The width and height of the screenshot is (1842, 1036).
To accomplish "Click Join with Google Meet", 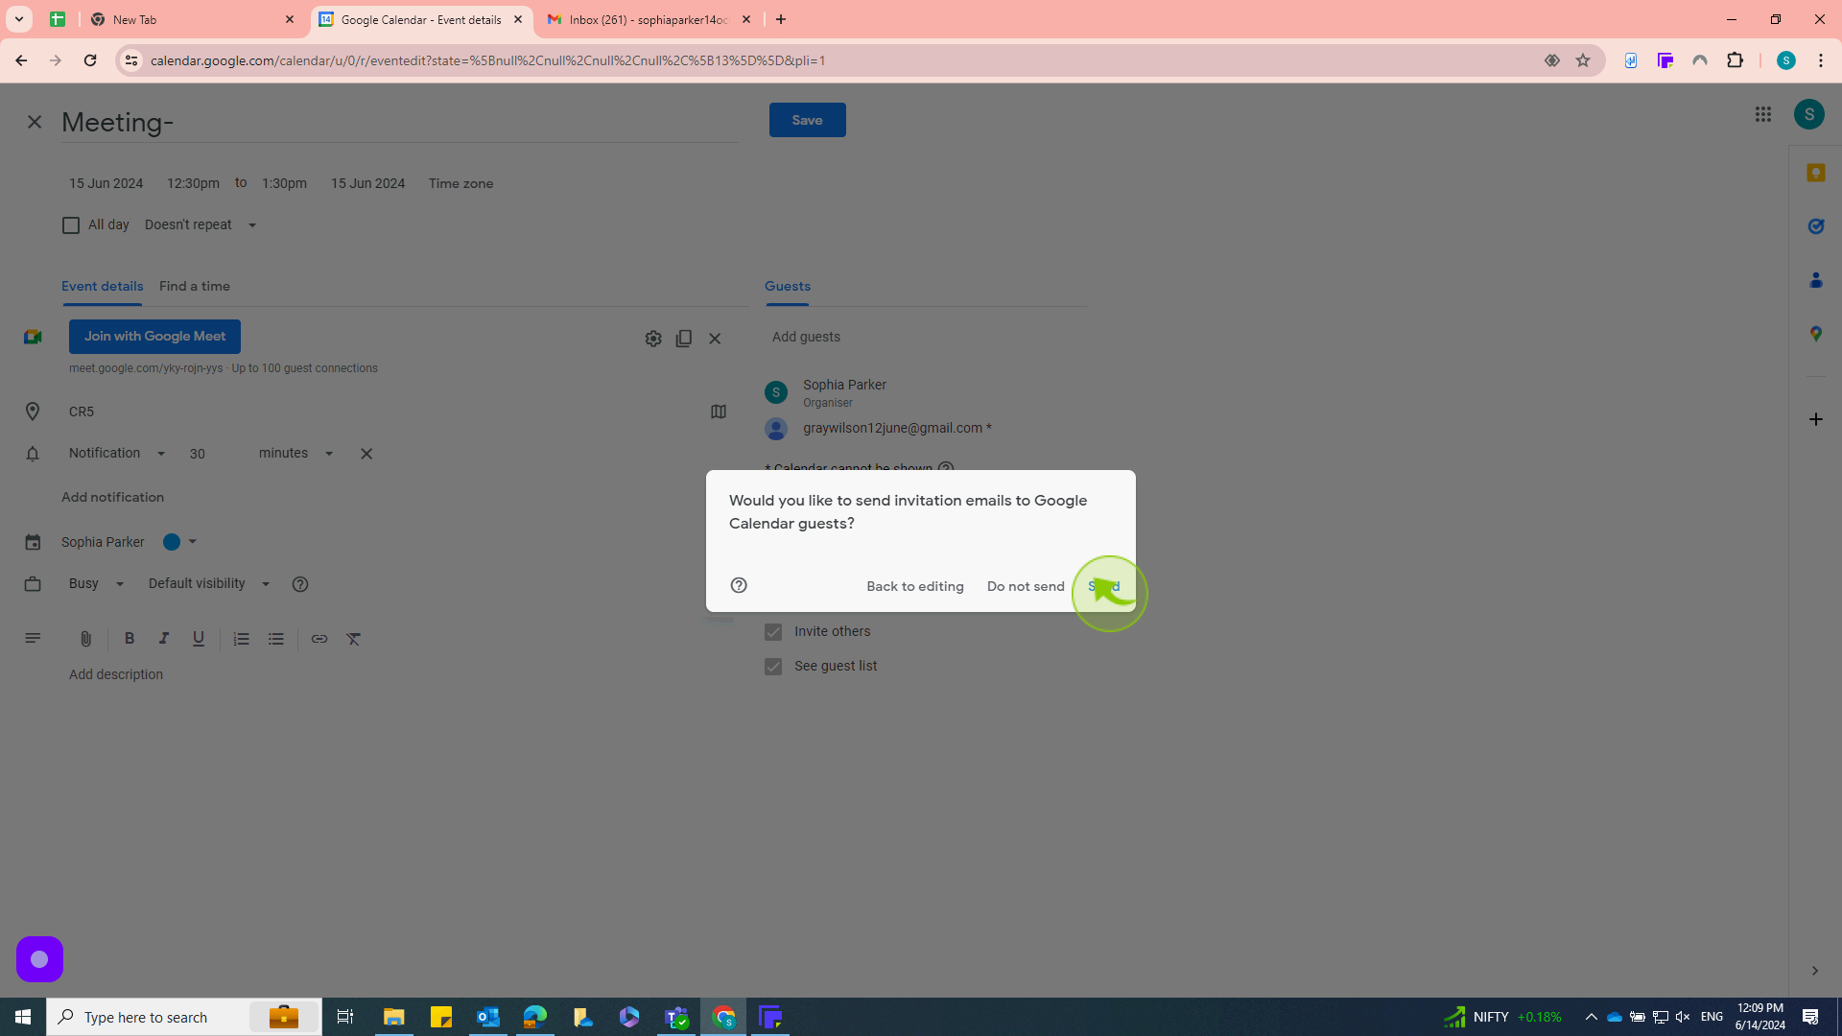I will point(154,337).
